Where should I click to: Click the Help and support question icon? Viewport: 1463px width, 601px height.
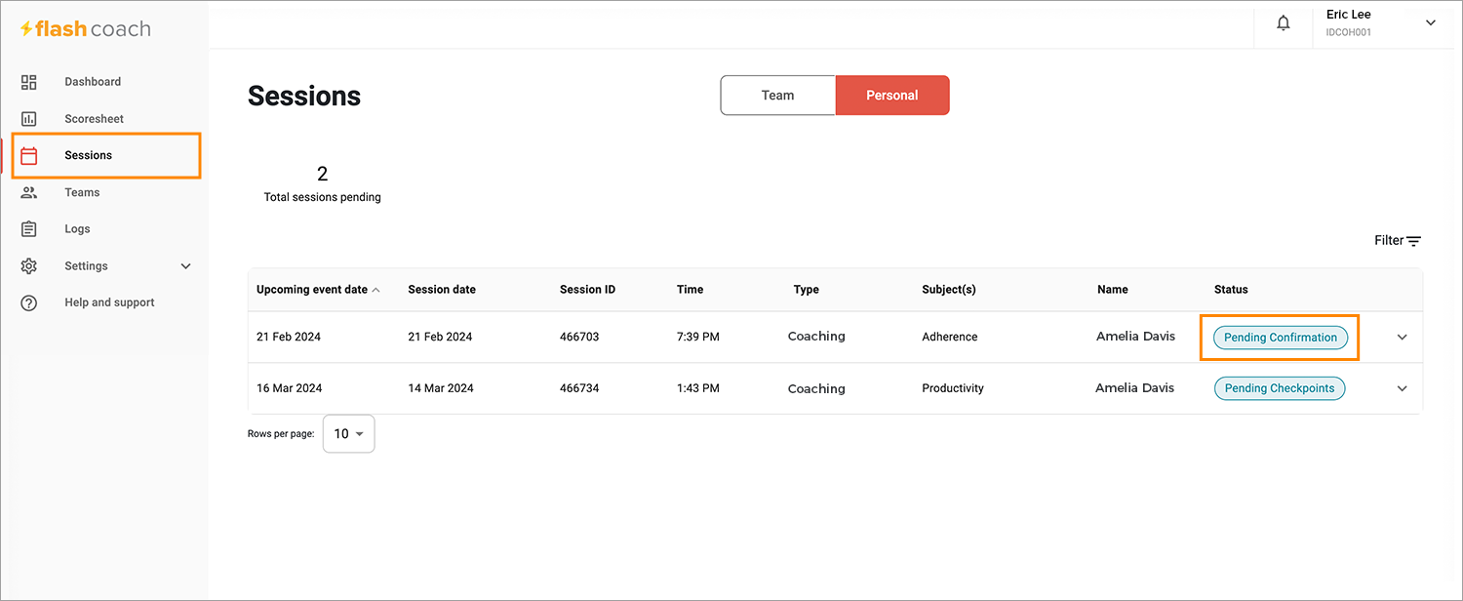click(x=29, y=302)
